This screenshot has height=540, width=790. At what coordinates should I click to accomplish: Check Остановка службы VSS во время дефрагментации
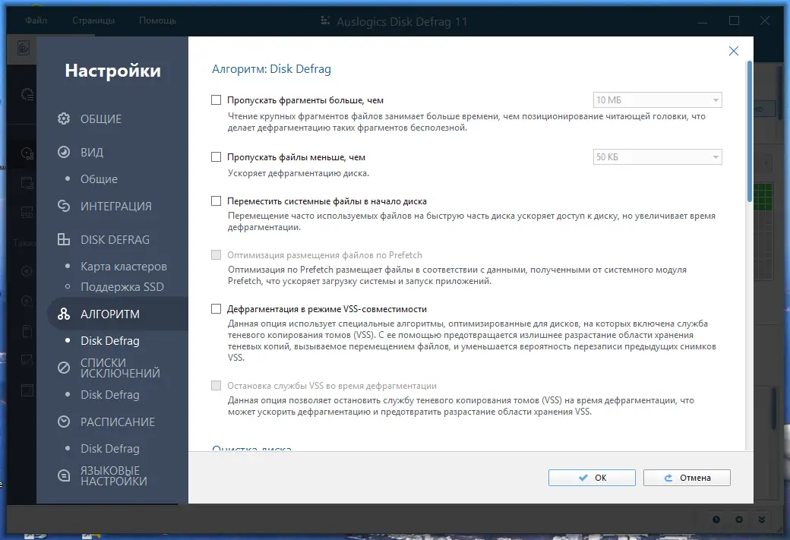(x=216, y=386)
